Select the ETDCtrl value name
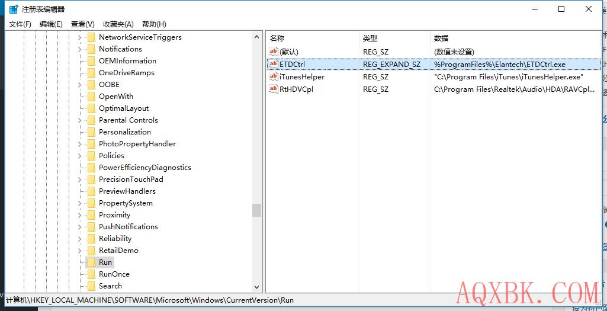Viewport: 607px width, 311px height. click(293, 65)
